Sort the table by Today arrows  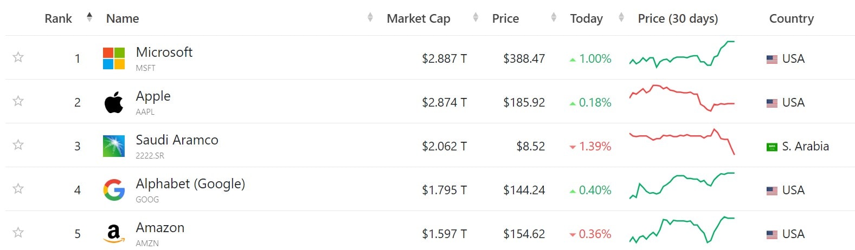pos(621,18)
